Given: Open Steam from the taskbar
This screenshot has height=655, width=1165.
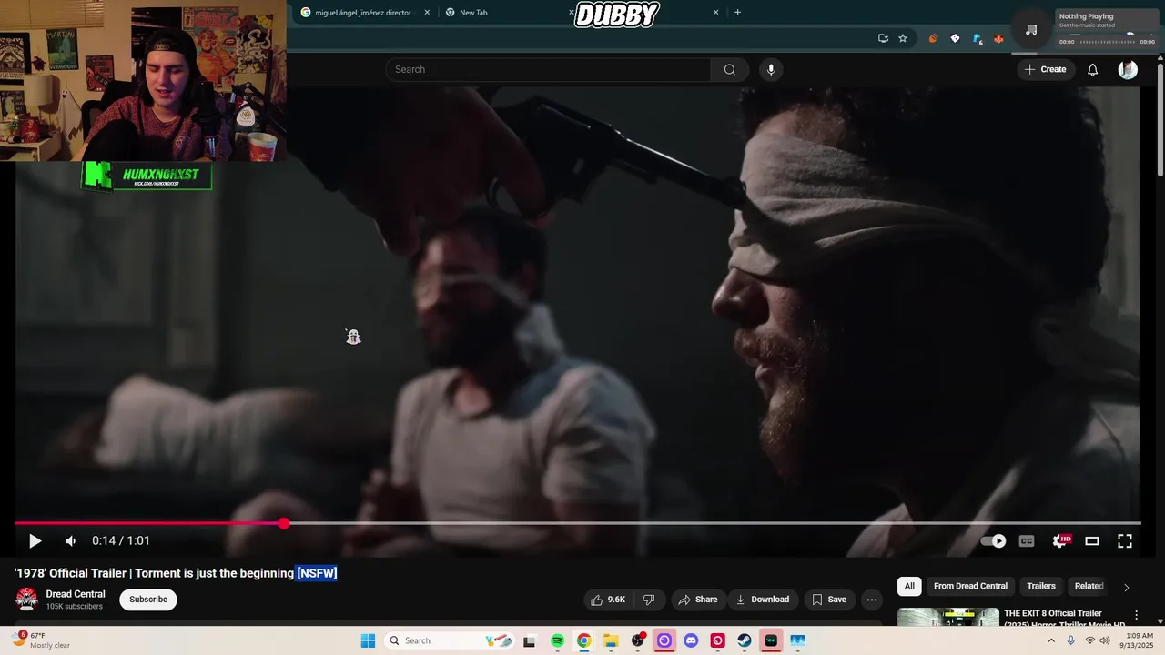Looking at the screenshot, I should tap(745, 641).
